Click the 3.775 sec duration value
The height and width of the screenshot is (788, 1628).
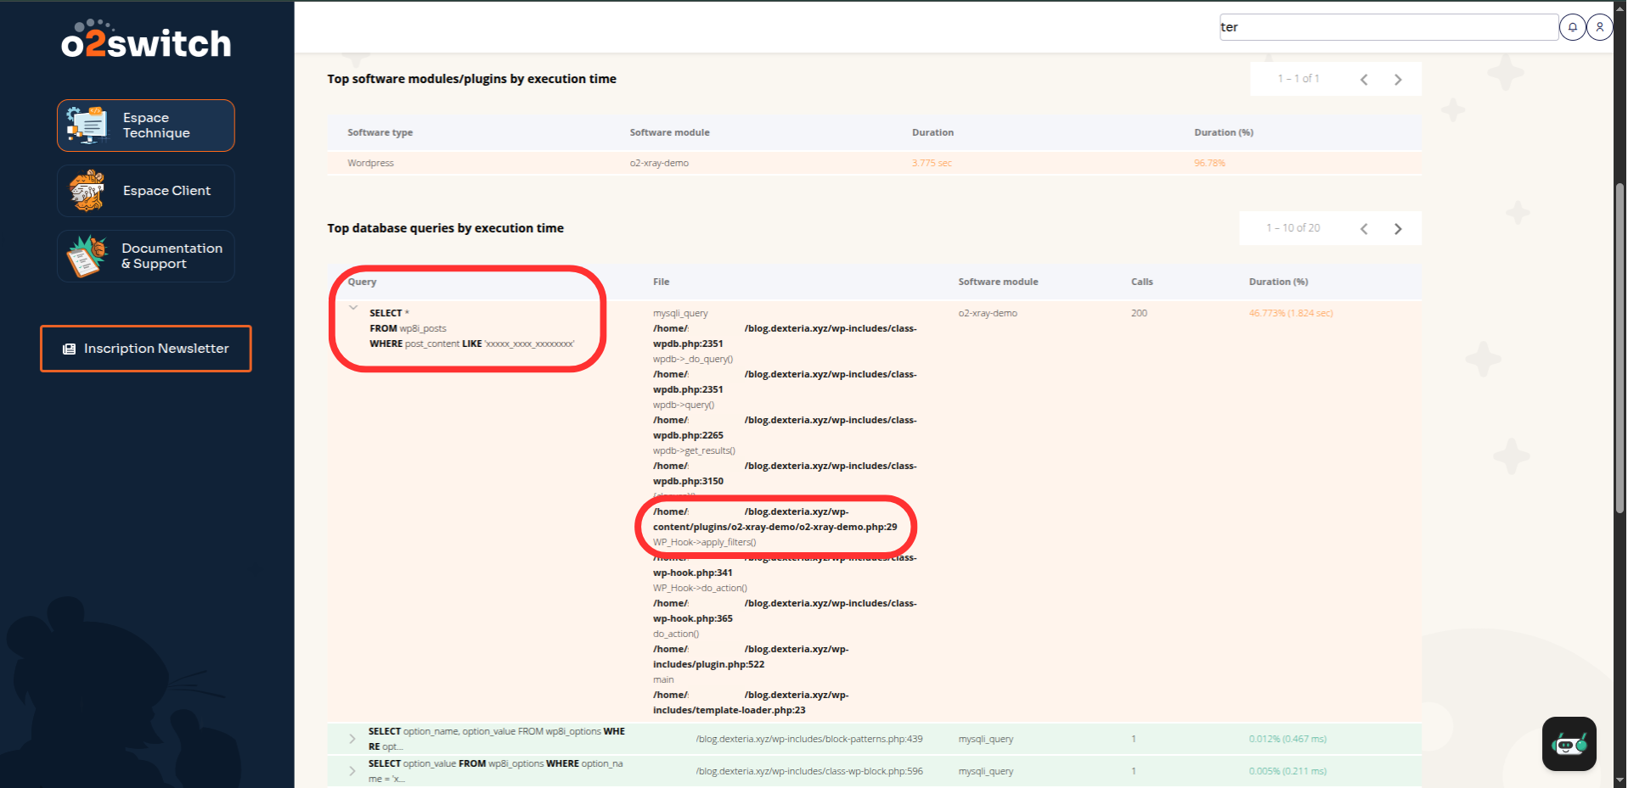(932, 163)
